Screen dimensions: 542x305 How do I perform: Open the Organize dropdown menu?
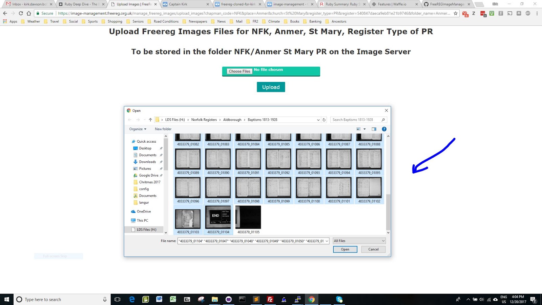click(138, 129)
